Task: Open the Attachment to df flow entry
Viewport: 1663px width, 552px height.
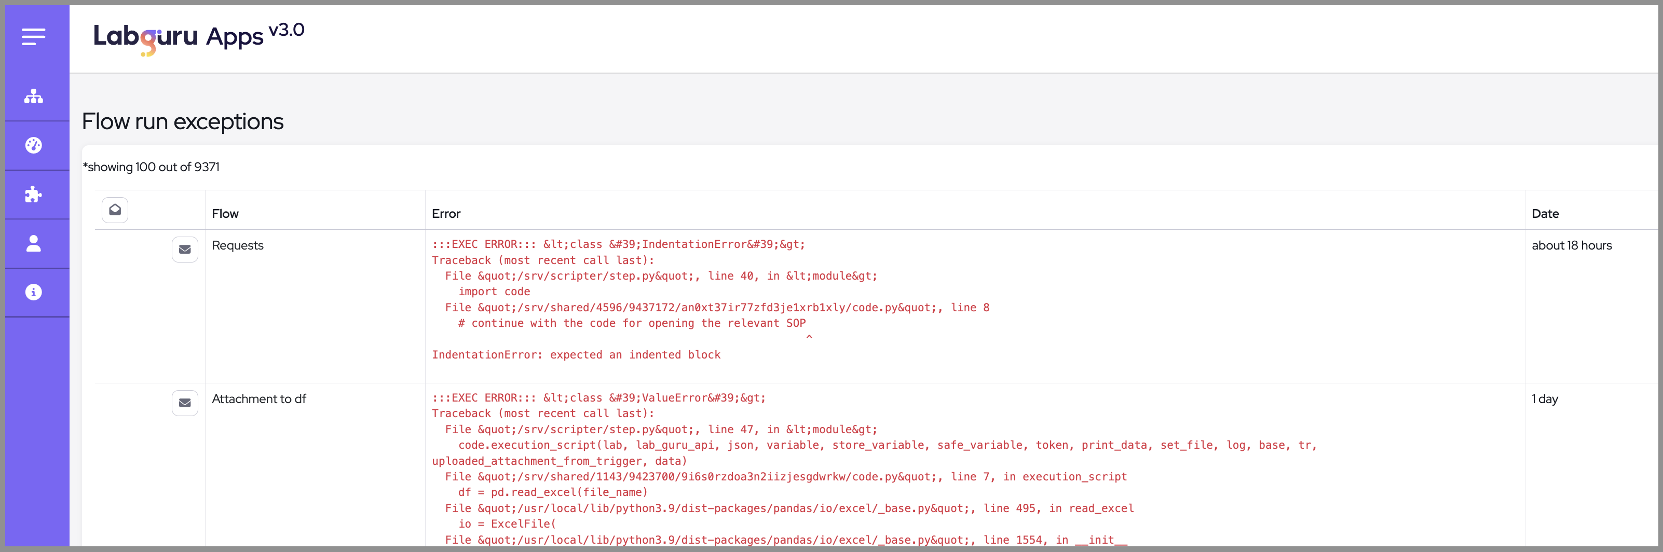Action: click(x=259, y=399)
